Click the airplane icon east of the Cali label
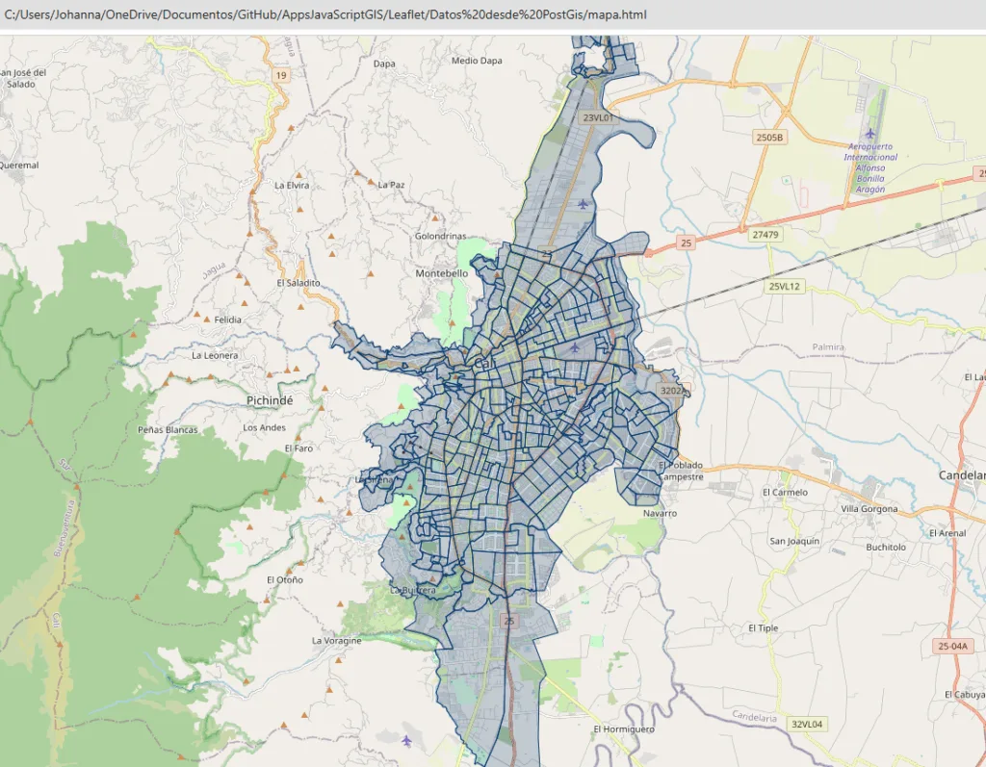 [x=575, y=347]
